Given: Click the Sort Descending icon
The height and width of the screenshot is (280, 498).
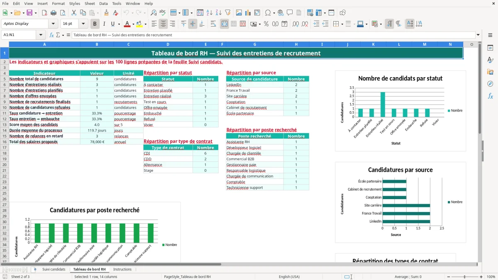Looking at the screenshot, I should pyautogui.click(x=218, y=13).
